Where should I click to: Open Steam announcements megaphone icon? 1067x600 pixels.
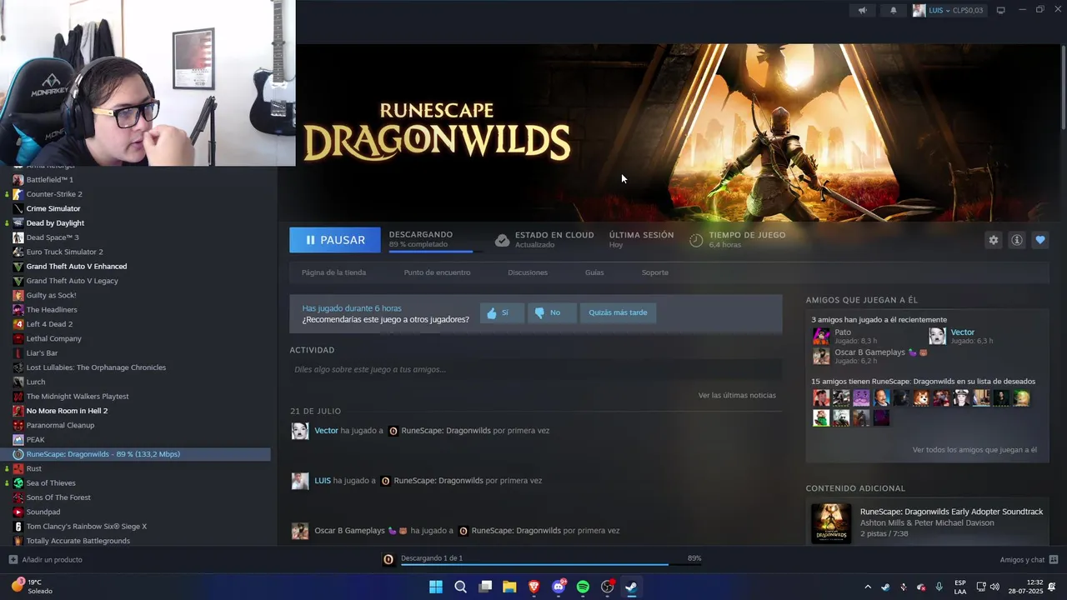coord(863,10)
